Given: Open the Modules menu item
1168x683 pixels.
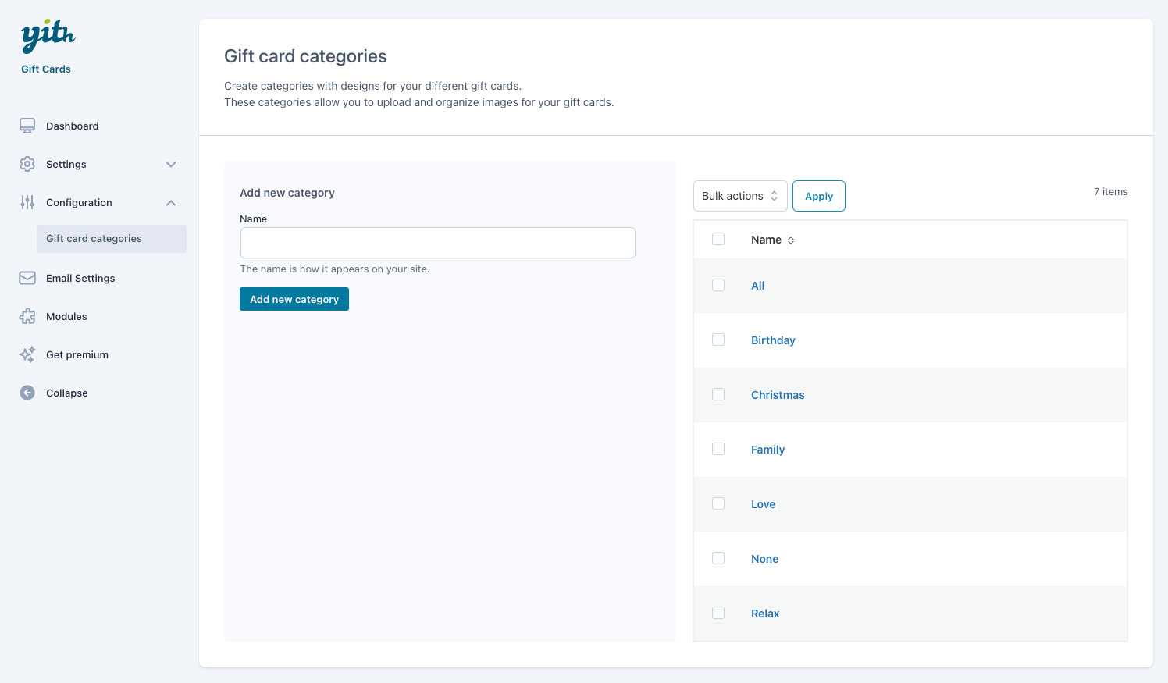Looking at the screenshot, I should coord(66,316).
